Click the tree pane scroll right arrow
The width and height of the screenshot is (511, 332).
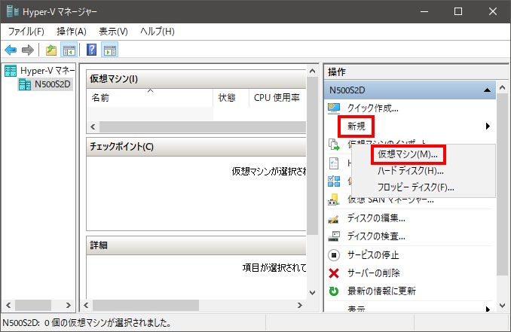click(68, 306)
